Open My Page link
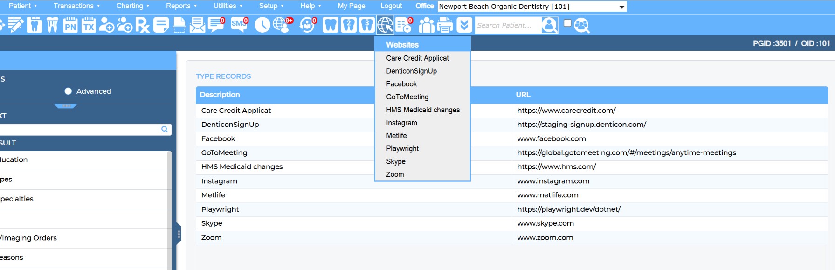This screenshot has width=835, height=270. coord(352,6)
